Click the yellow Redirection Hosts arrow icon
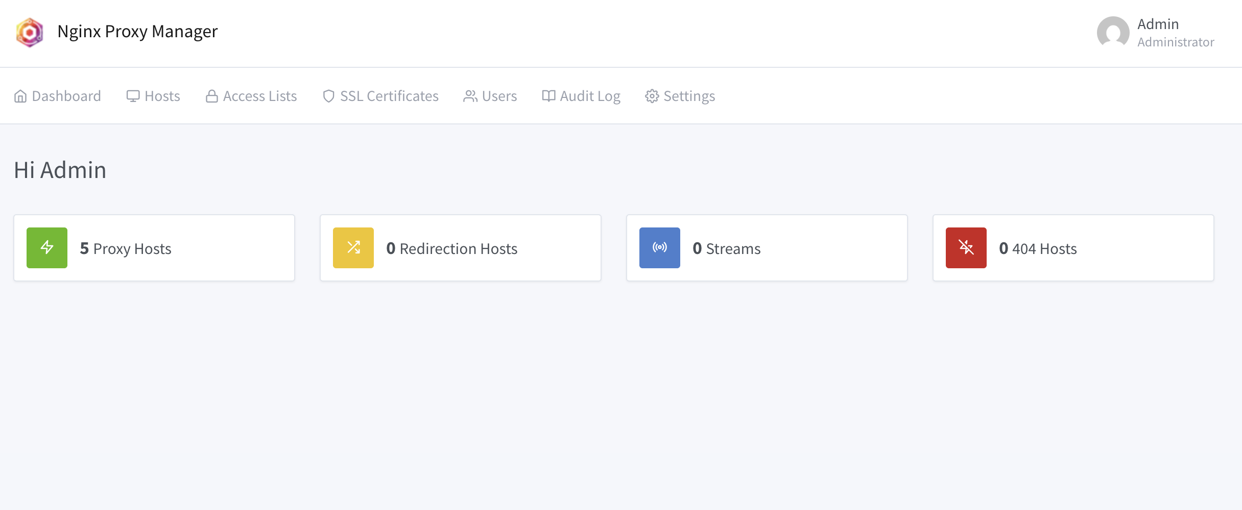The image size is (1242, 510). (x=353, y=248)
